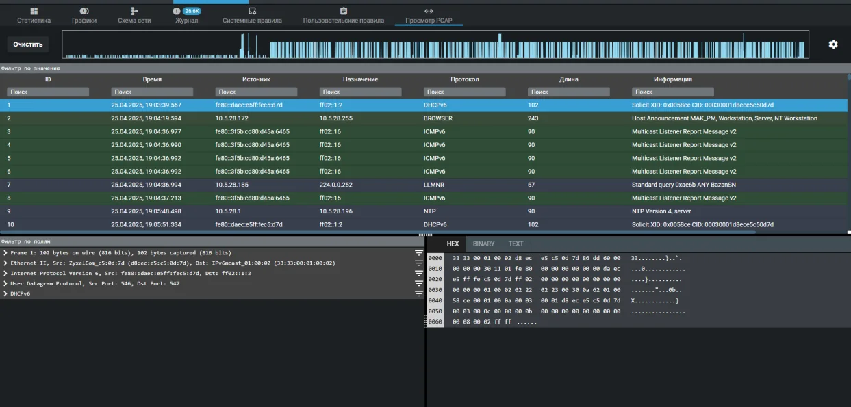
Task: Click "Standard query 0xae6b ANY BazanSN" cell
Action: [x=678, y=185]
